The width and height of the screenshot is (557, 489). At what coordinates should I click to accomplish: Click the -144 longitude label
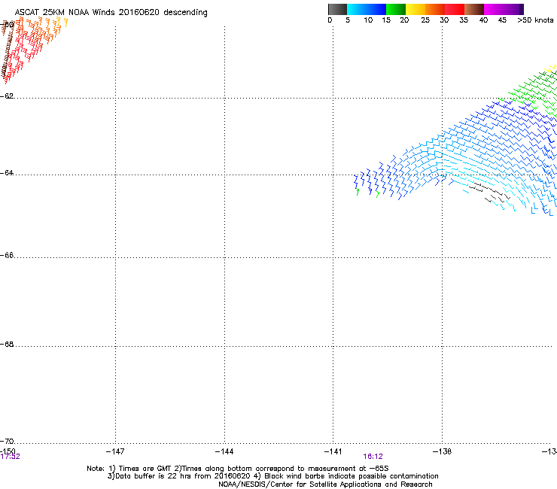coord(224,451)
